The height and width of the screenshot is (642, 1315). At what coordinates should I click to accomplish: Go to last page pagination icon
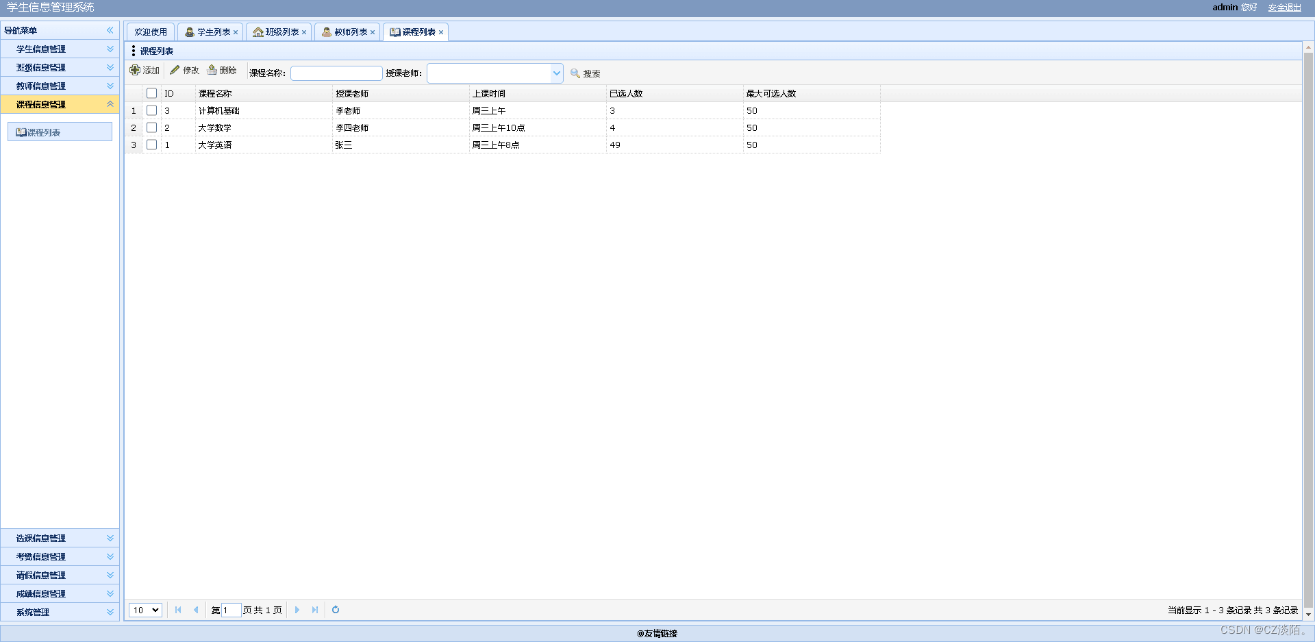(x=314, y=610)
